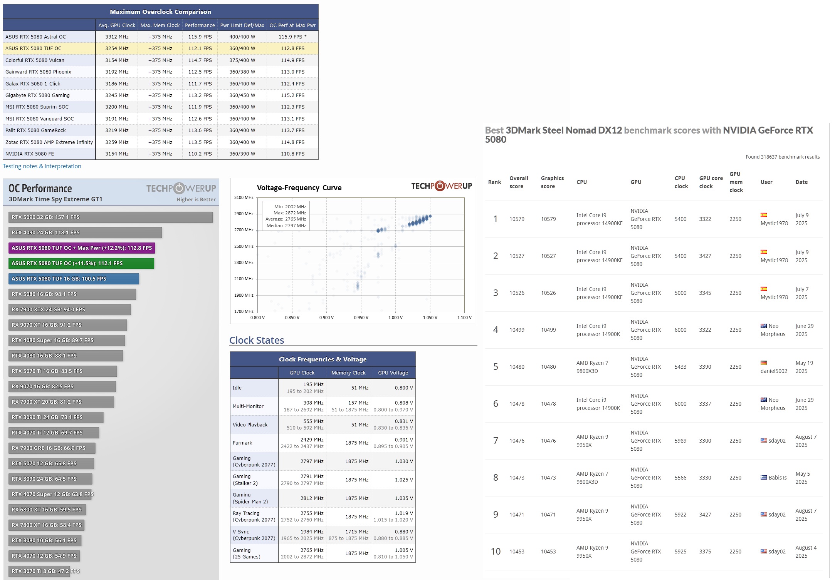
Task: Click the RTX 3090 Ti 24 GB bar
Action: (x=56, y=417)
